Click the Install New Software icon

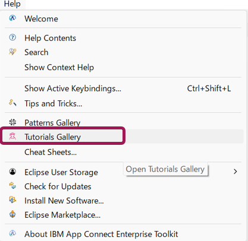(12, 200)
